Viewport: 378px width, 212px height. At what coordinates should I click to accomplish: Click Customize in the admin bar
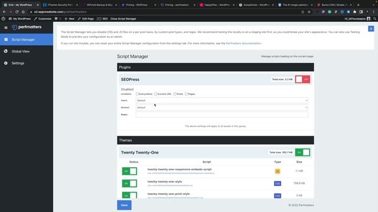43,19
